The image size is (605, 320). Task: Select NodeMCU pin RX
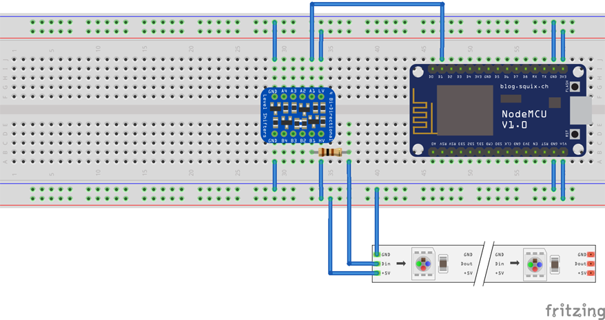535,69
